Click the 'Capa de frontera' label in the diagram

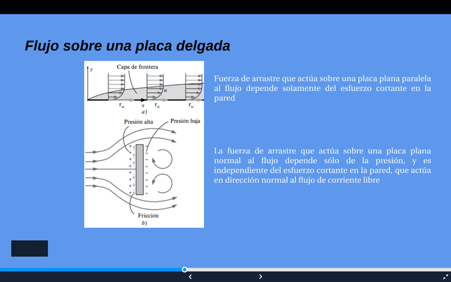(137, 67)
